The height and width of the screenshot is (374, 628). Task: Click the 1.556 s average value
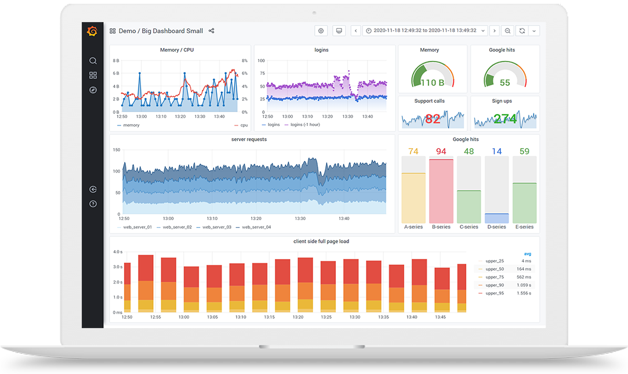524,293
